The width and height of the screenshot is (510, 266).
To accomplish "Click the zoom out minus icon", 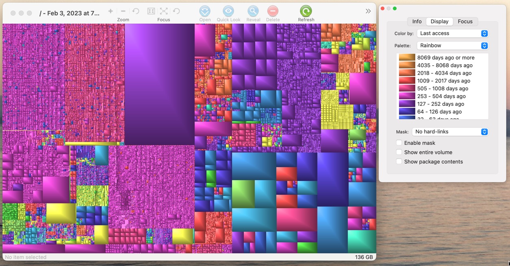I will pos(123,11).
